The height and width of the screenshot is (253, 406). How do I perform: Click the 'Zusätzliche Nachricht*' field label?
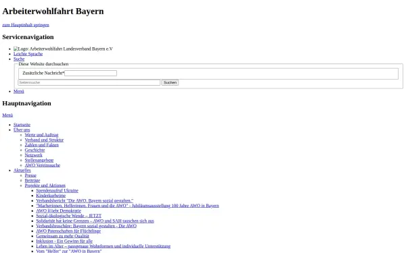click(43, 74)
